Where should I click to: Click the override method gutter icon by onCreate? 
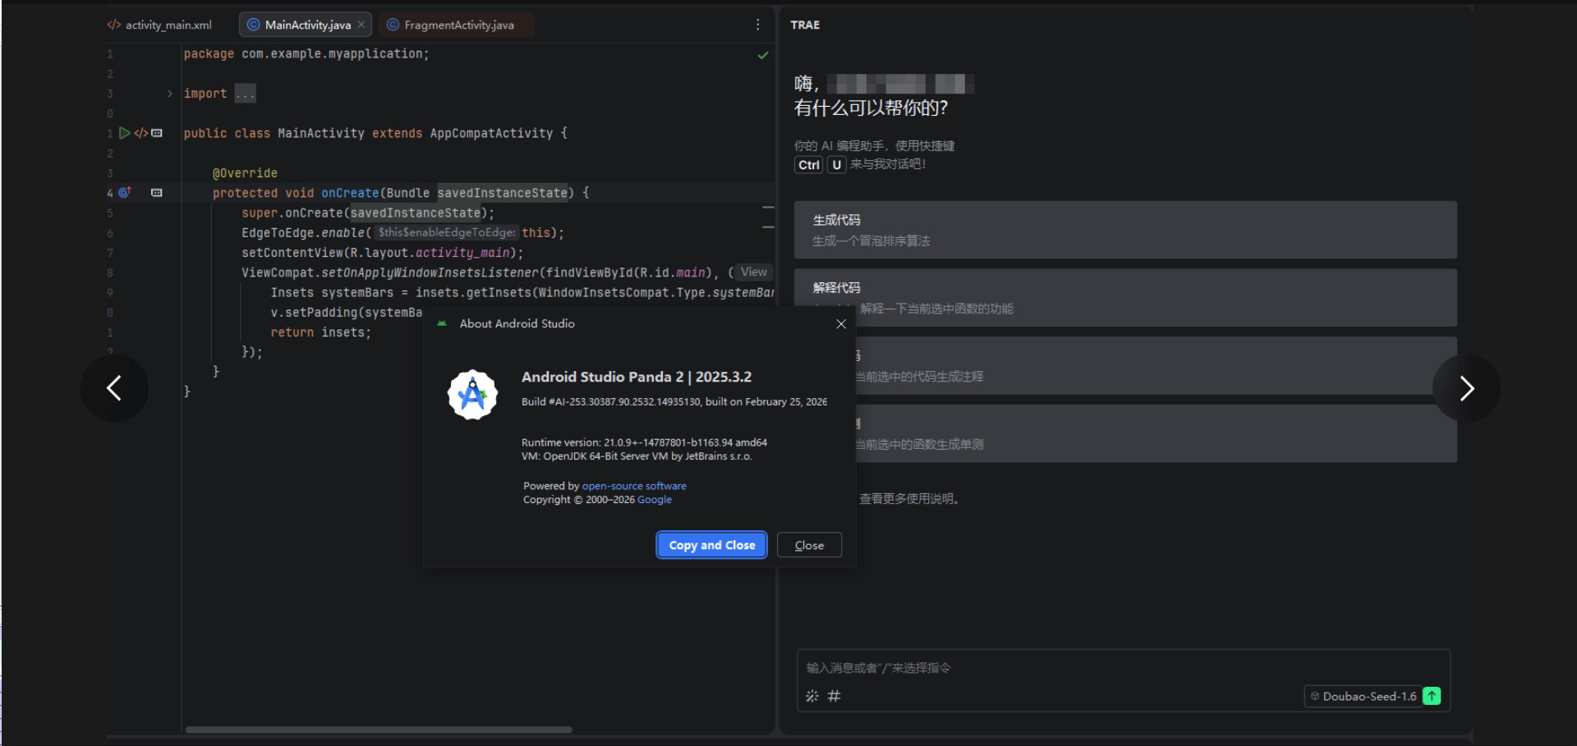(x=124, y=193)
